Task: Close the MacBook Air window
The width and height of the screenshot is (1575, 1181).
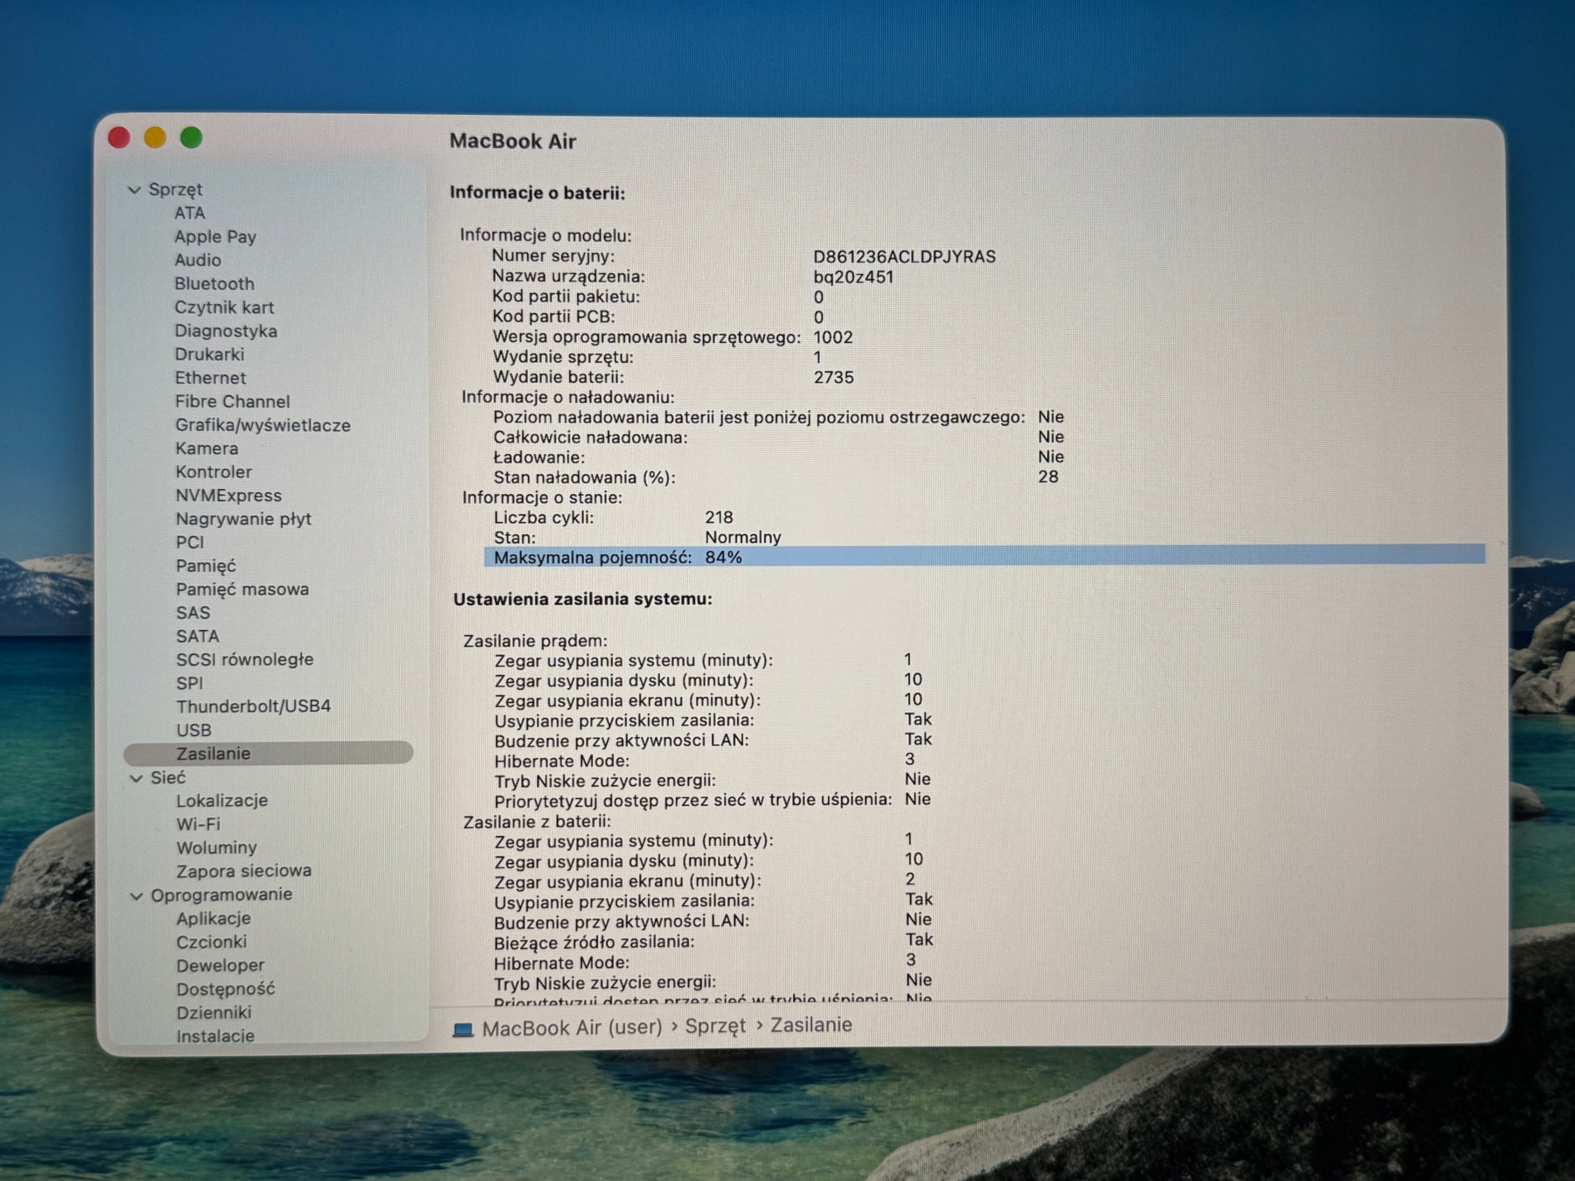Action: pyautogui.click(x=119, y=137)
